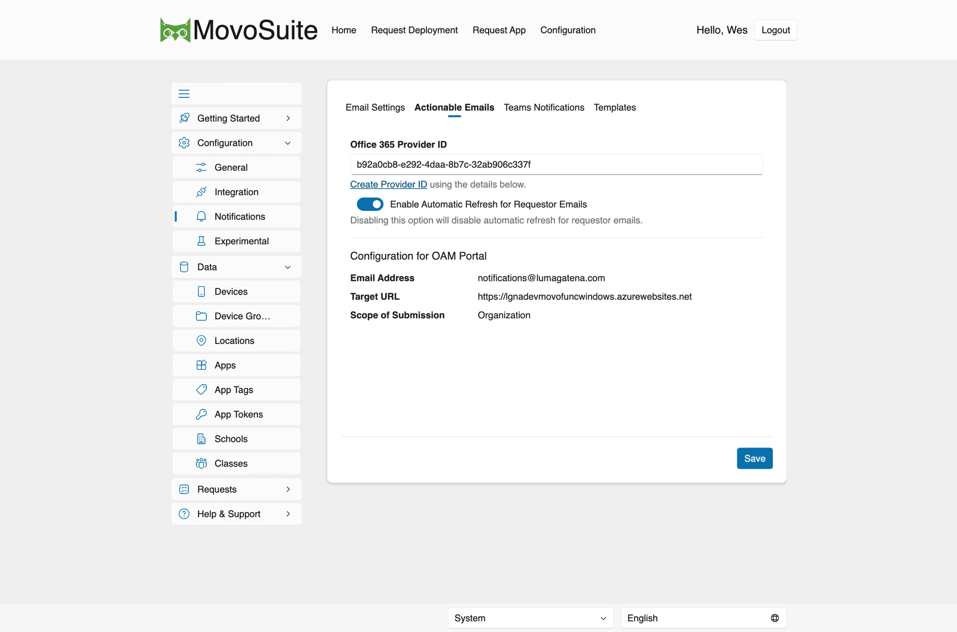Expand the Help & Support chevron
The width and height of the screenshot is (957, 632).
pyautogui.click(x=288, y=514)
